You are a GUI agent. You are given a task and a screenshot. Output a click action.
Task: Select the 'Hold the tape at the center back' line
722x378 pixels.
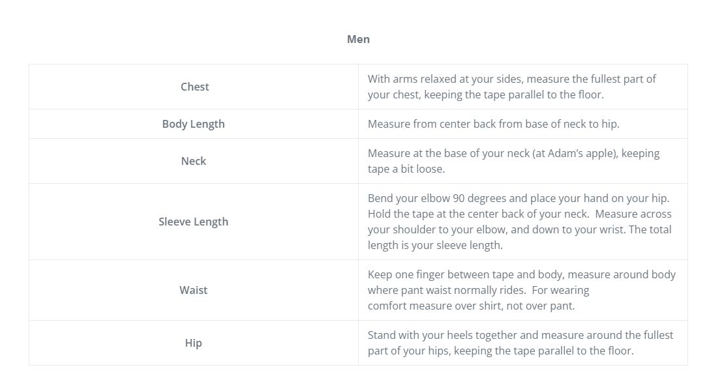click(x=519, y=214)
